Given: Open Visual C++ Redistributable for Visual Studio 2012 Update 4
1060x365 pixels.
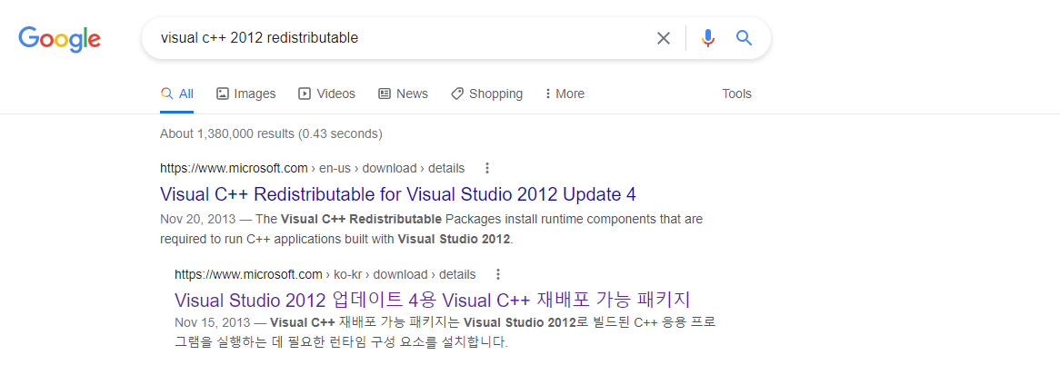Looking at the screenshot, I should pyautogui.click(x=398, y=194).
